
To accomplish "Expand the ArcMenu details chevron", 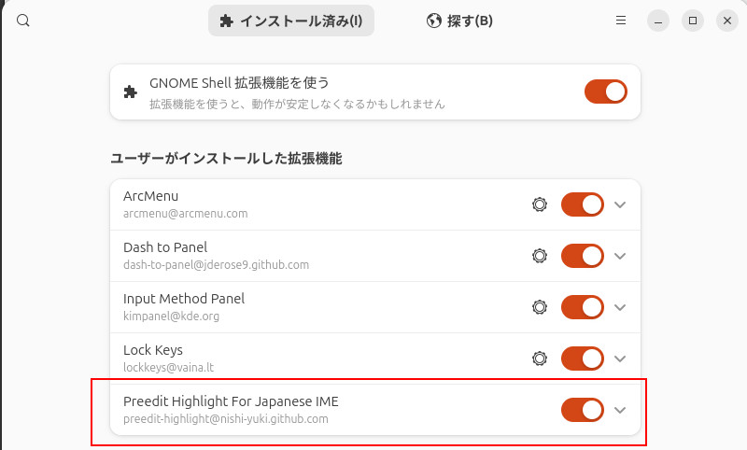I will point(620,204).
